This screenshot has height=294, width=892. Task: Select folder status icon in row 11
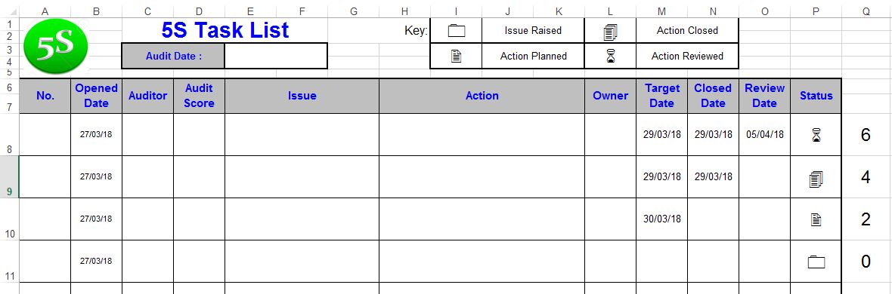[816, 262]
